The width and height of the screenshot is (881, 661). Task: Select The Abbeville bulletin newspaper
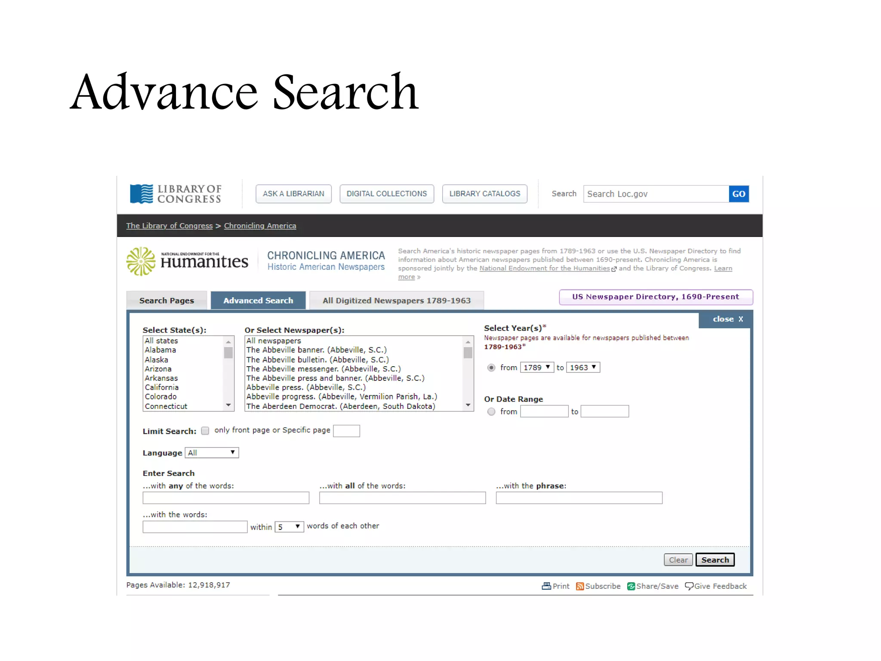coord(354,360)
